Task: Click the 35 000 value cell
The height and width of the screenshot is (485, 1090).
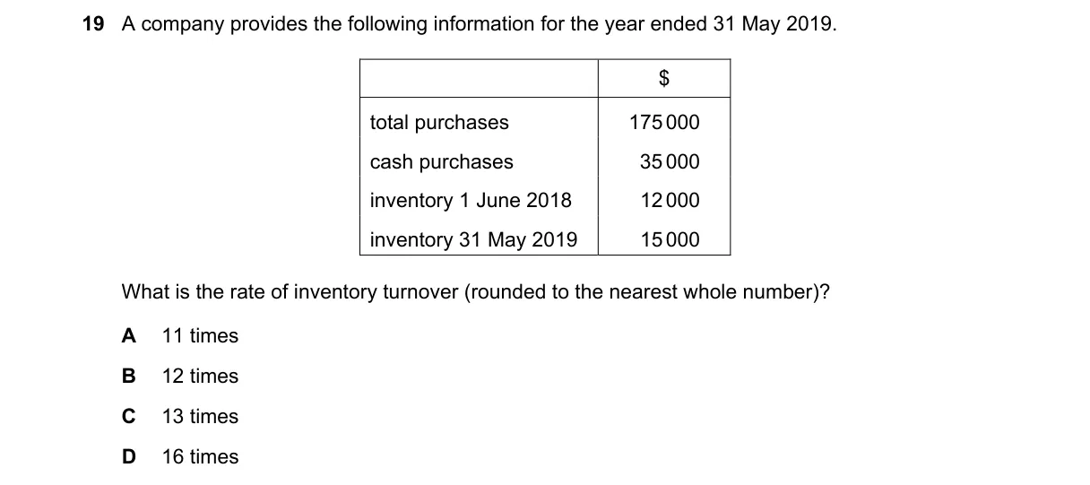Action: coord(670,162)
